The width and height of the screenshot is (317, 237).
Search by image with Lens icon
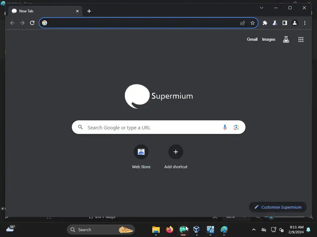236,127
